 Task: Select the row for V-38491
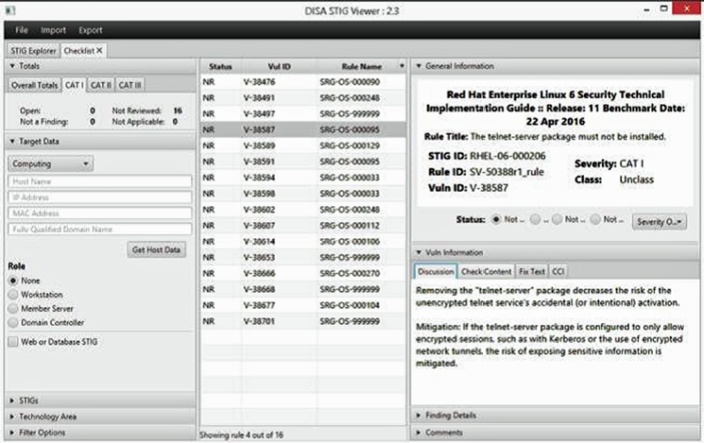(x=303, y=98)
